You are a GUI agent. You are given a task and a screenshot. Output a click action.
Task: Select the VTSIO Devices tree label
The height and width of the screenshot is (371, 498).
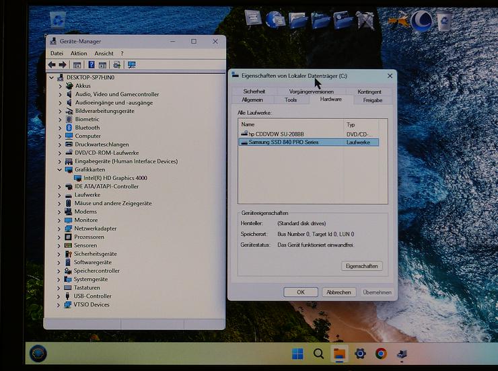92,304
